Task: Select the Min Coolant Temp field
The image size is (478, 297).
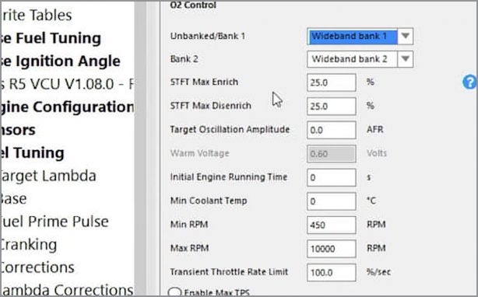Action: pos(332,201)
